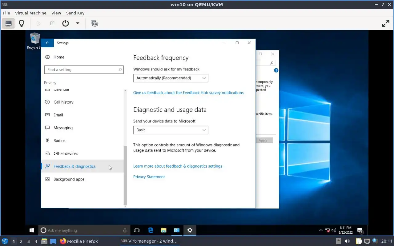Viewport: 394px width, 246px height.
Task: Shut down the virtual machine power icon
Action: pos(66,23)
